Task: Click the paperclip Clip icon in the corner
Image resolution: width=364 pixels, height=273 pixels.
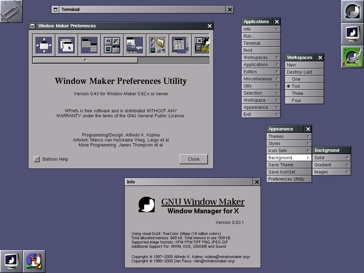Action: click(x=11, y=11)
